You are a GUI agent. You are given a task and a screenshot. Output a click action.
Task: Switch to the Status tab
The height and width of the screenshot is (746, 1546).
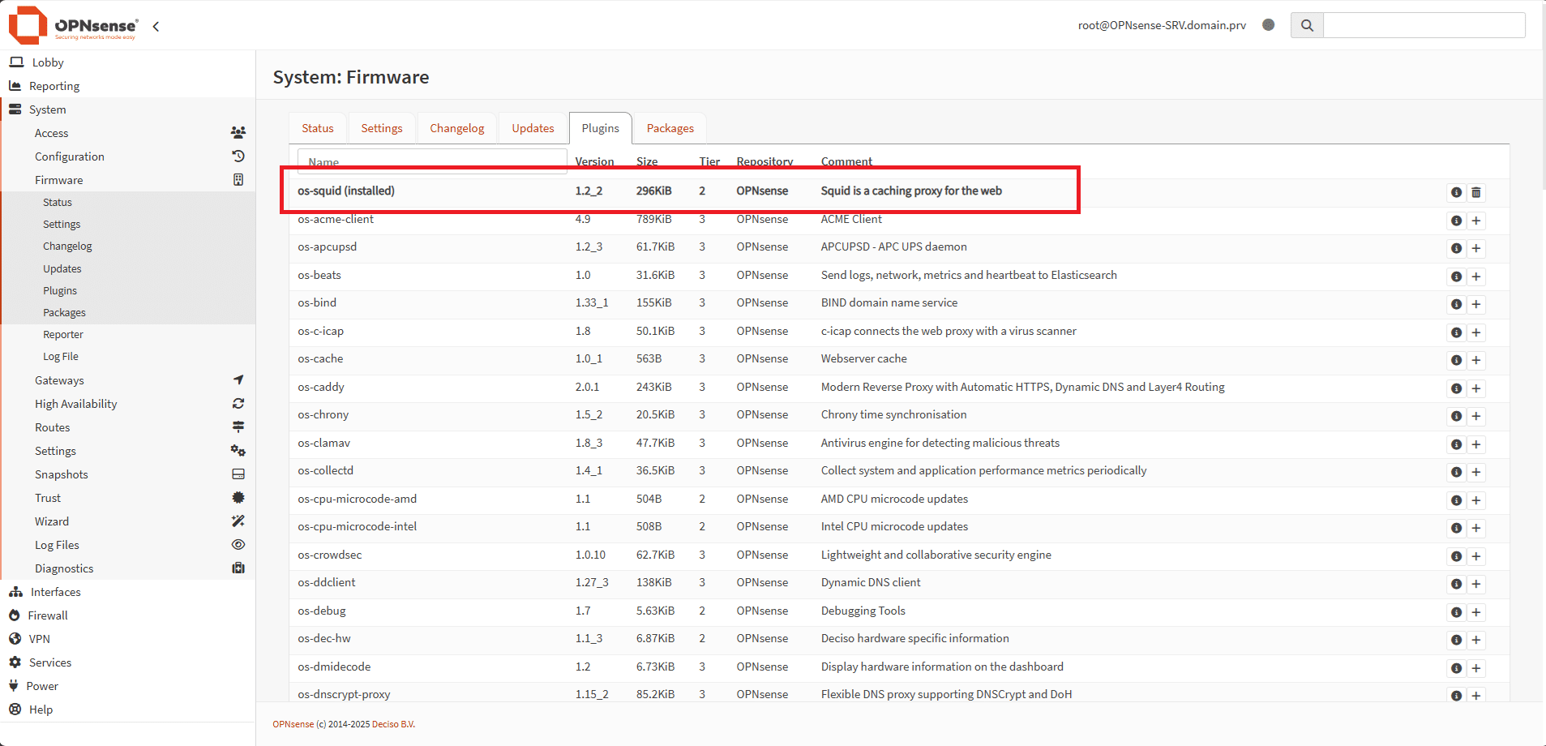click(x=318, y=128)
